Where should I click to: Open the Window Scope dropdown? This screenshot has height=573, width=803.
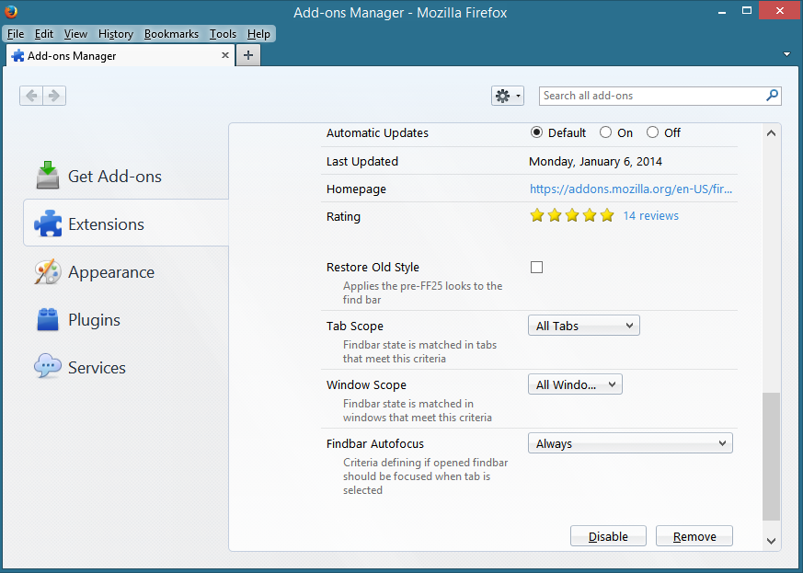(x=575, y=384)
